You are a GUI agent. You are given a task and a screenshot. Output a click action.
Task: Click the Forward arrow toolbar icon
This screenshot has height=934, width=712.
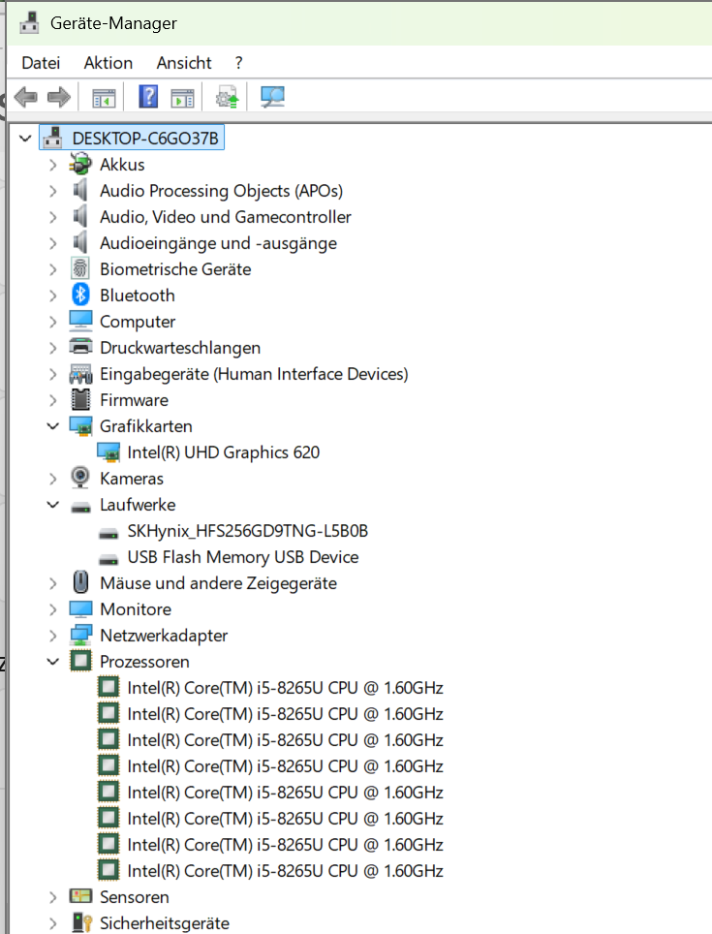coord(59,97)
